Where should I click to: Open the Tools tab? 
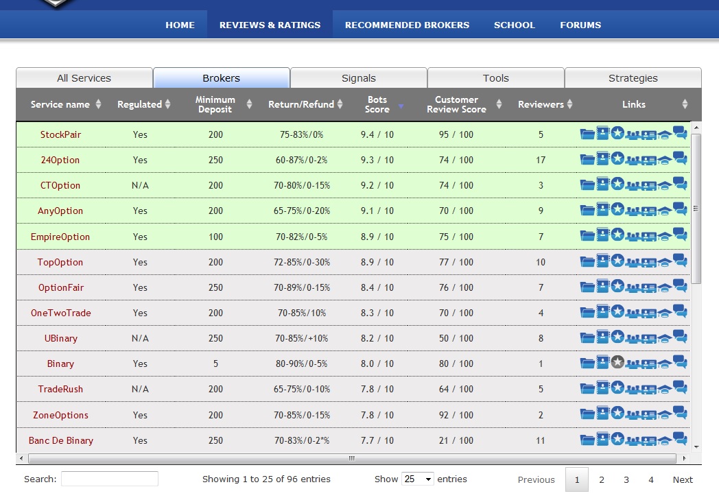496,78
